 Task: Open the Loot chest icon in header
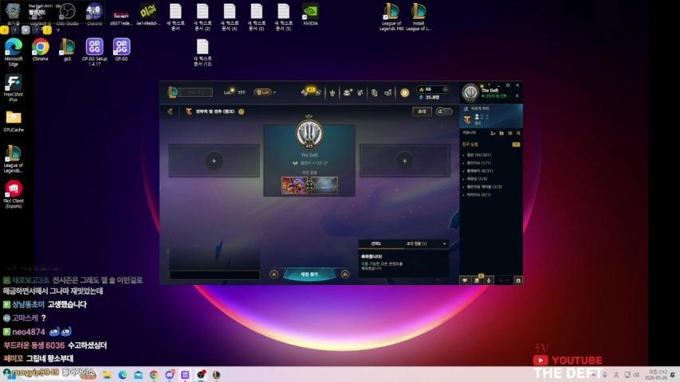tap(348, 92)
